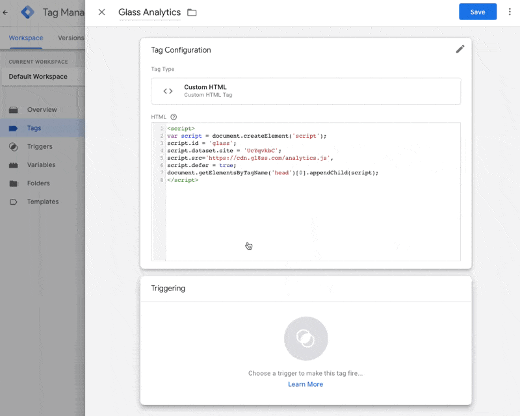Click the trigger placeholder circle icon

pyautogui.click(x=305, y=339)
